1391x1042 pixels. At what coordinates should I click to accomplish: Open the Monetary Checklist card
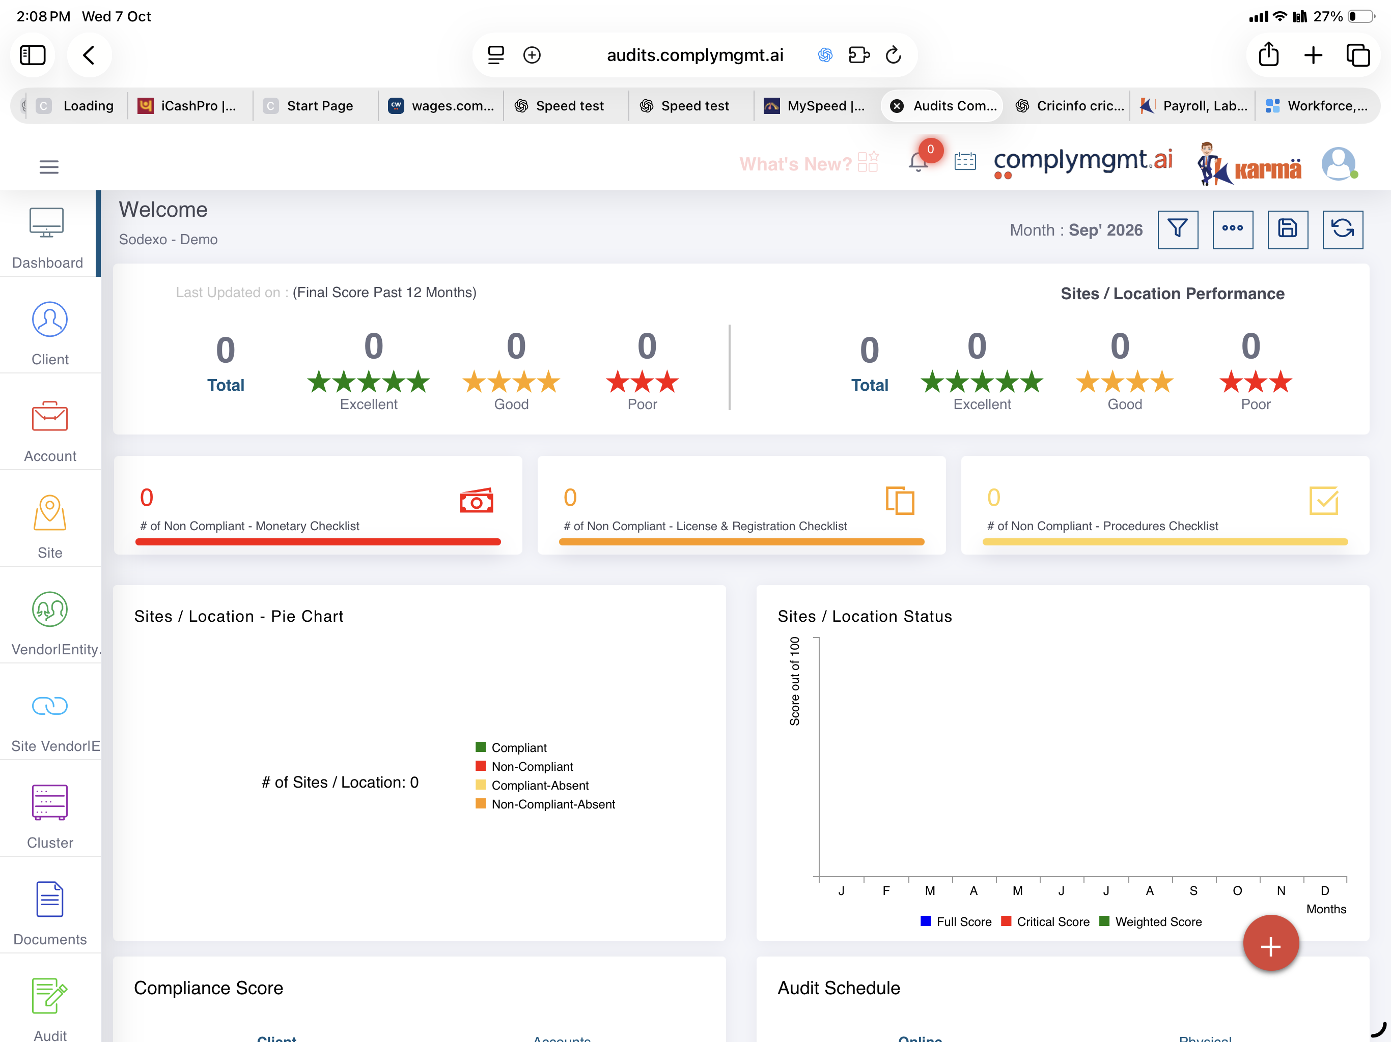tap(318, 506)
